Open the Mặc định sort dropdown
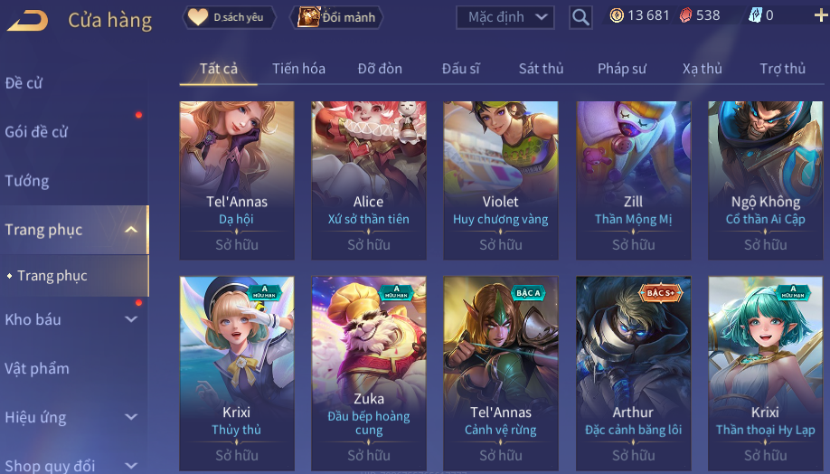The width and height of the screenshot is (830, 474). click(x=505, y=17)
